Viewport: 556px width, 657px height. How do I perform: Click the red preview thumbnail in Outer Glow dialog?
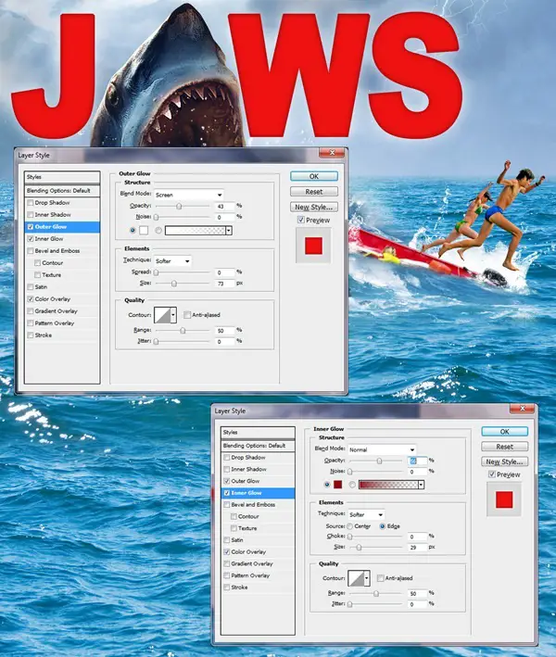(313, 245)
